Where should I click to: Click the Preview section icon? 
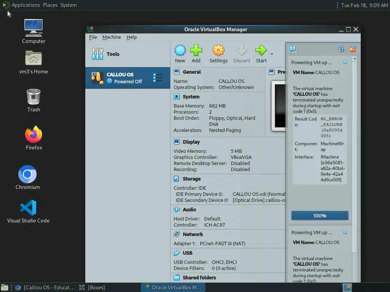tap(271, 72)
